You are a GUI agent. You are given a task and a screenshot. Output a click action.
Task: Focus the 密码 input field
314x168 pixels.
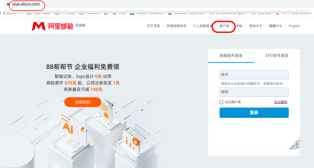pos(254,92)
